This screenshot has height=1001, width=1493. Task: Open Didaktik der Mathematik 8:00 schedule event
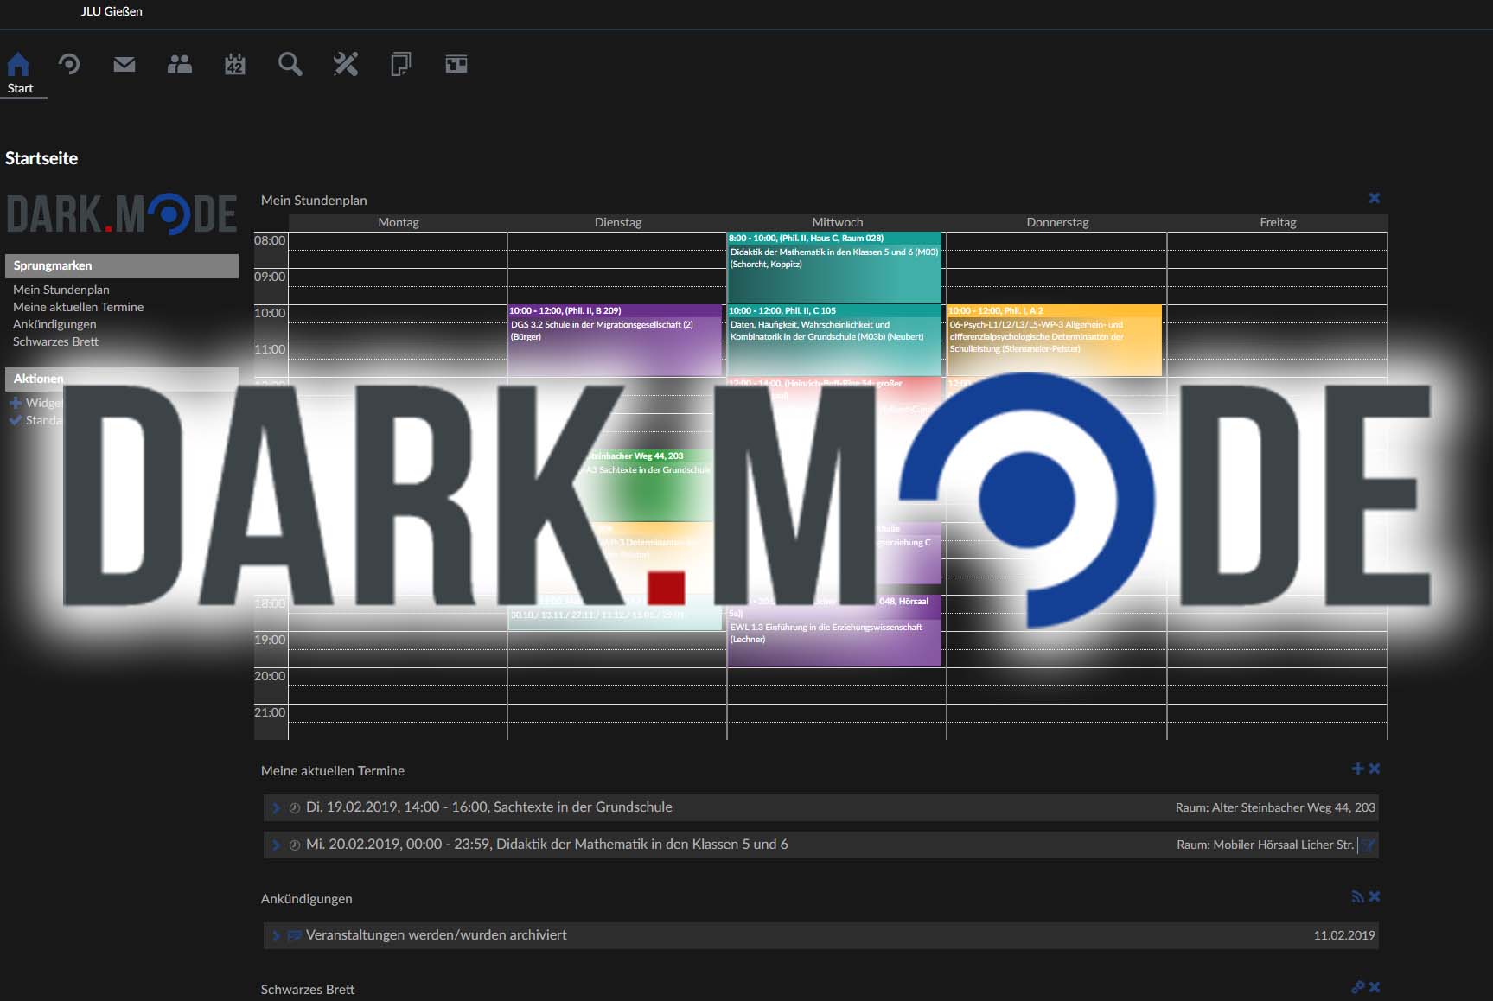coord(833,267)
